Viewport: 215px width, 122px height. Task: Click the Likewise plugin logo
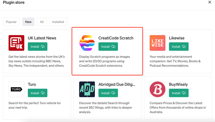[157, 43]
